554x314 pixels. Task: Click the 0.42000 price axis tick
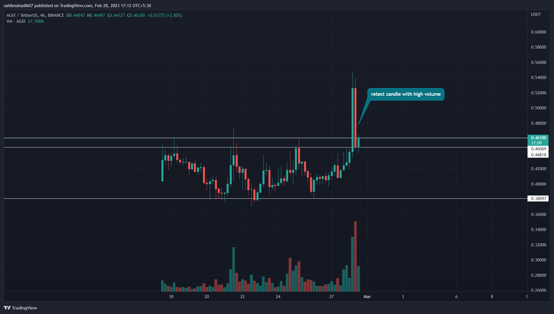539,169
